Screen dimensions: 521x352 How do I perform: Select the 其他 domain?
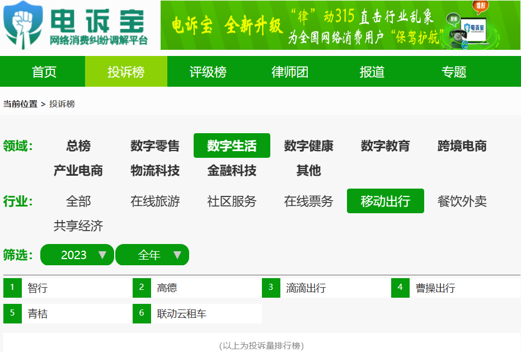tap(309, 171)
